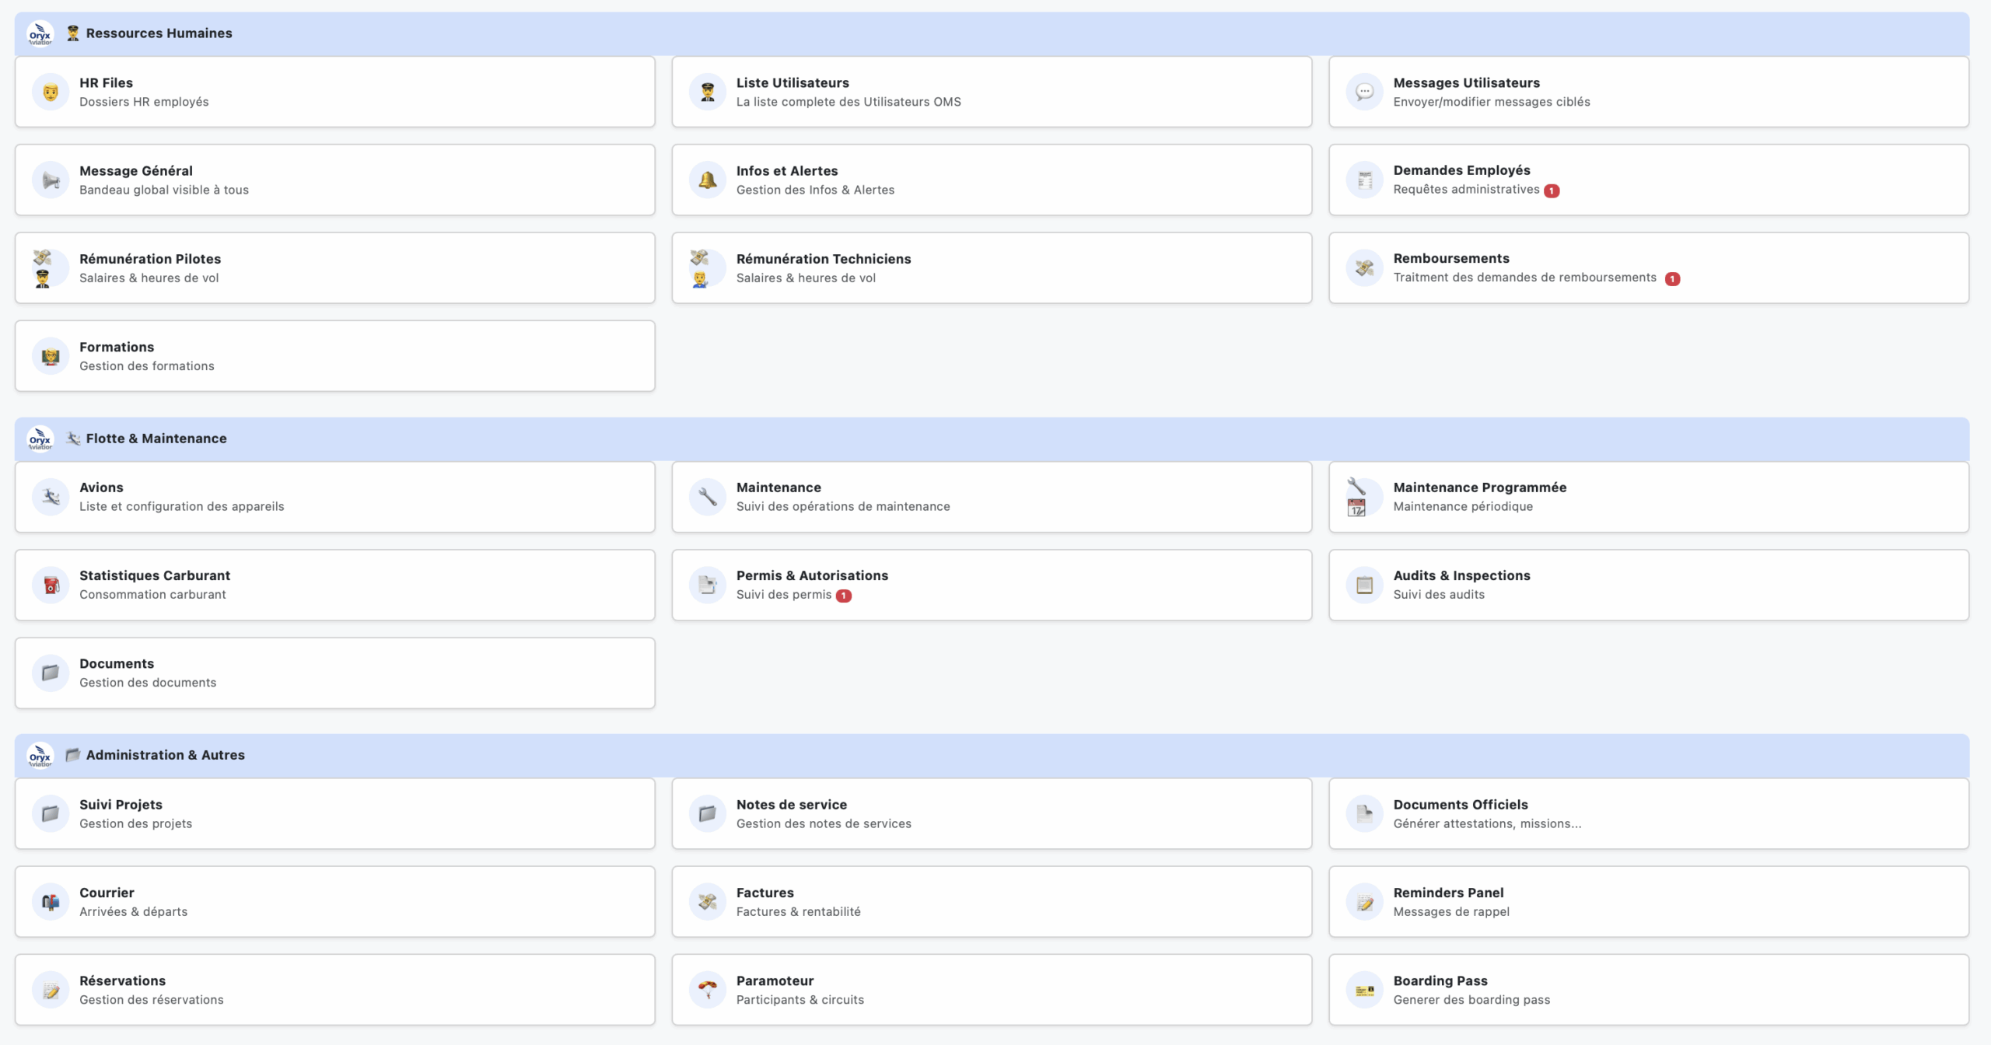Click the red badge on Demandes Employés
Screen dimensions: 1991x1045
[x=1551, y=190]
